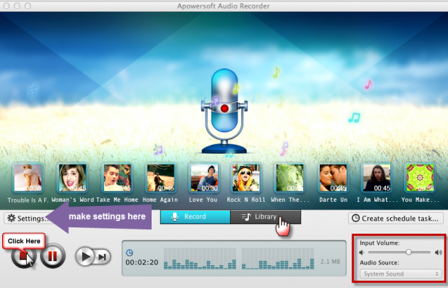Select the Trouble Is A F. thumbnail
448x288 pixels.
(x=28, y=178)
